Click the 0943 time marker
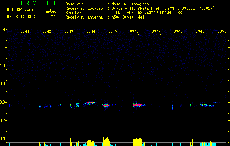Screen dimensions: 230x146 point(69,31)
